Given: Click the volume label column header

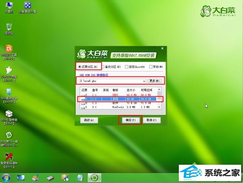Looking at the screenshot, I should click(x=115, y=90).
